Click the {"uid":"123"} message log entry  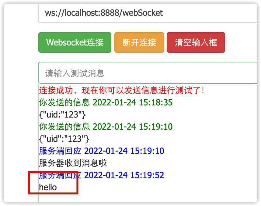[x=64, y=139]
